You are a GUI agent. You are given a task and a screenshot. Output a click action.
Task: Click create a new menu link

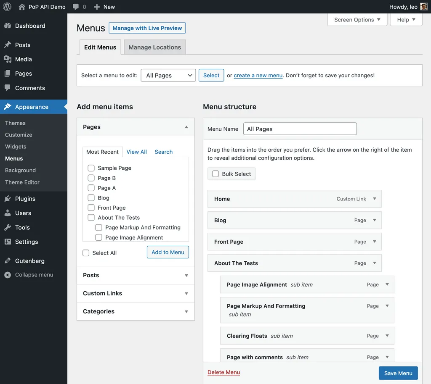point(258,76)
